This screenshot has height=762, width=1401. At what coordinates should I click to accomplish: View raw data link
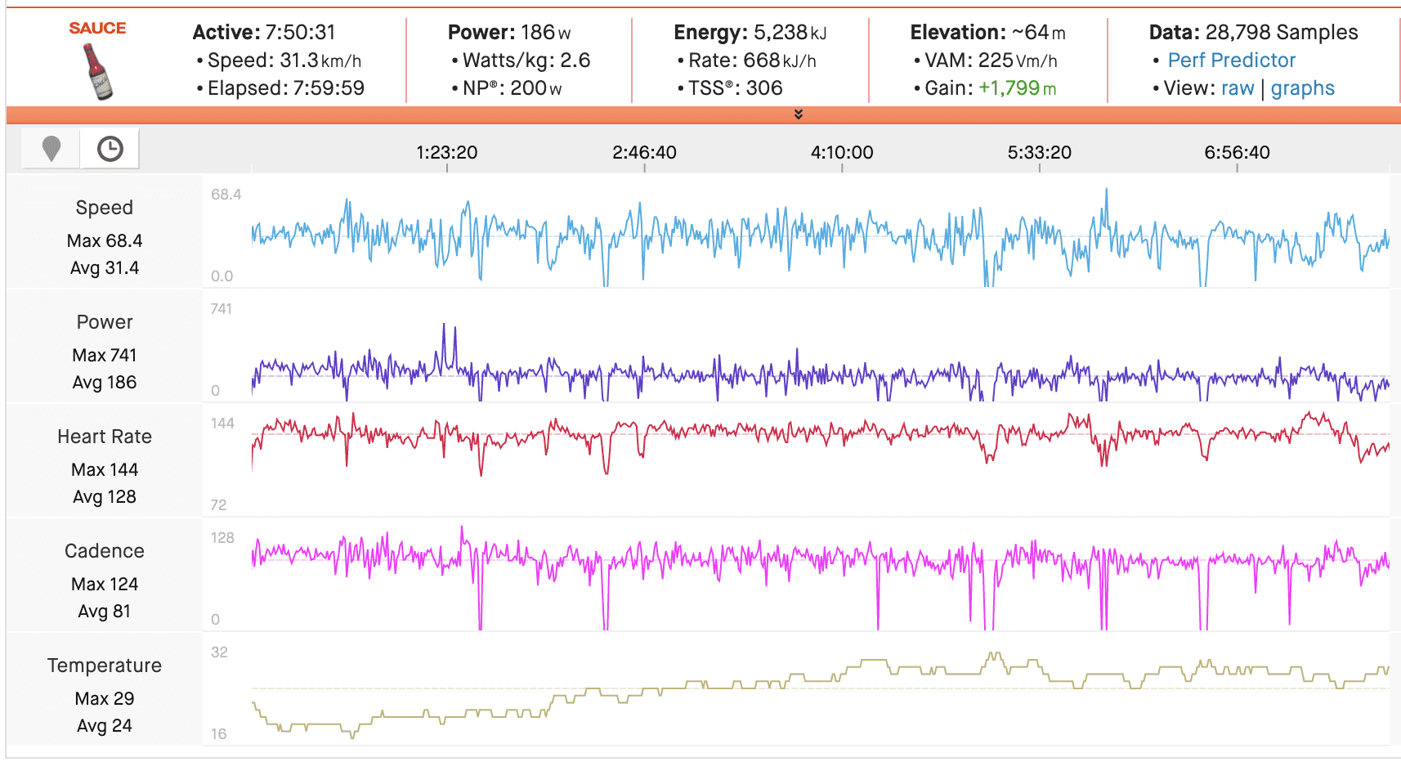1237,88
